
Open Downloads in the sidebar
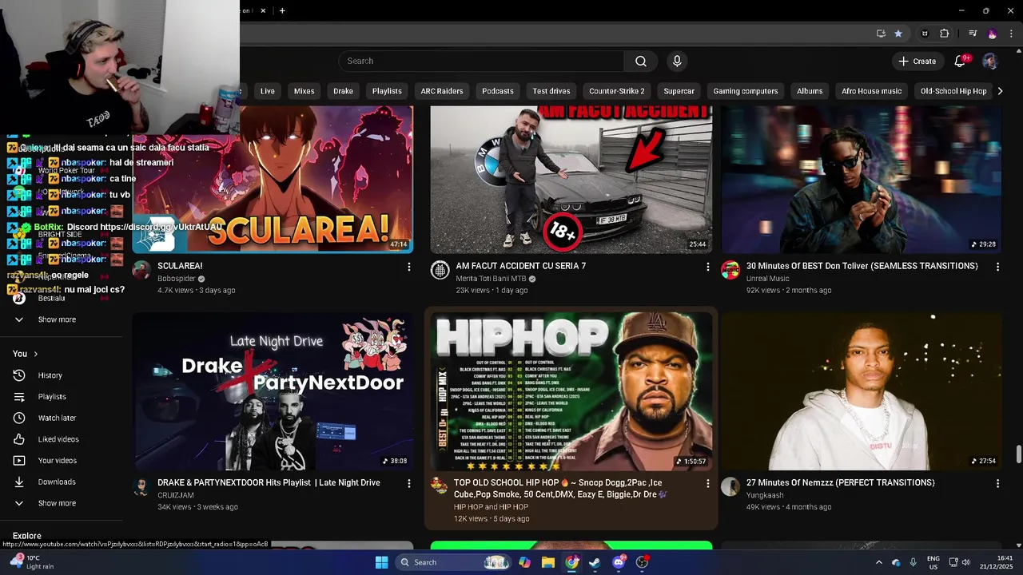pos(62,482)
